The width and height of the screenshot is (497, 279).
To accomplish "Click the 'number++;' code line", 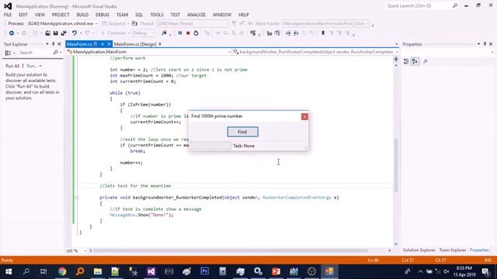I will coord(131,163).
